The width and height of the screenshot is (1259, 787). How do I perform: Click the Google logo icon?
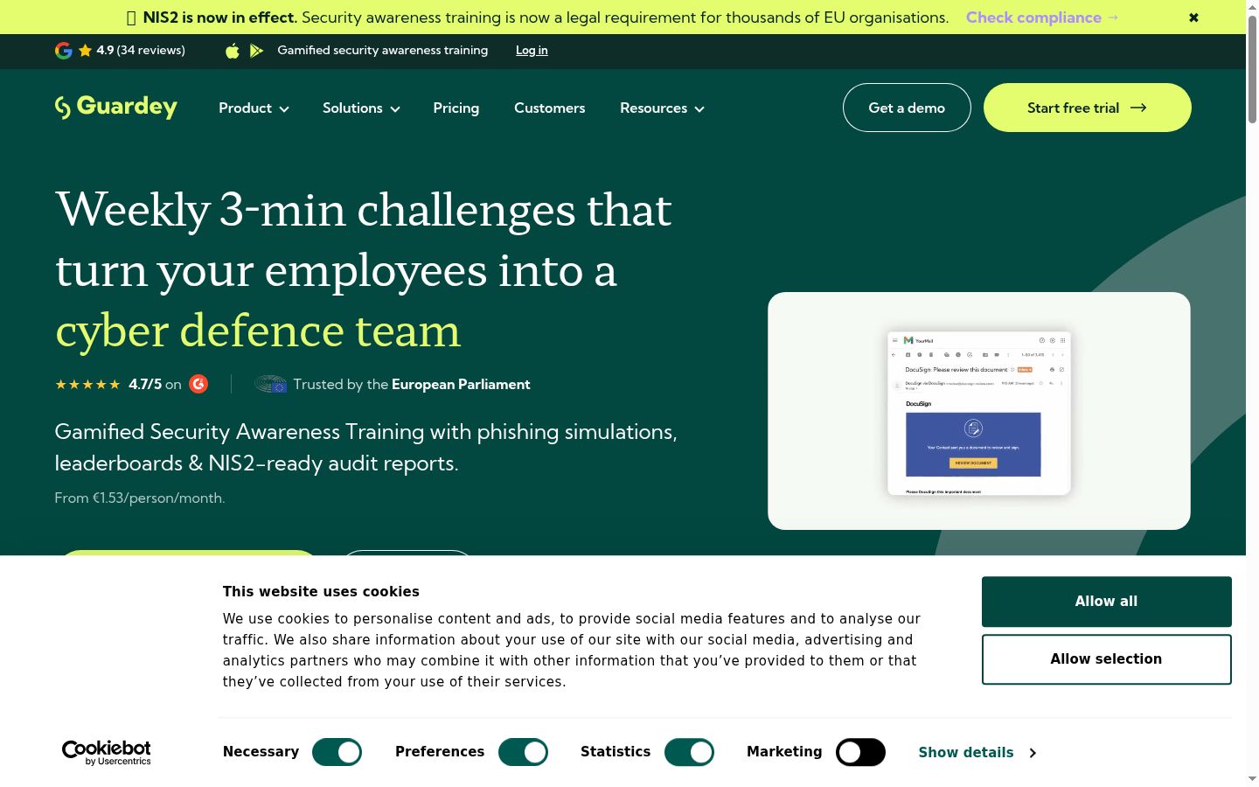click(x=64, y=51)
